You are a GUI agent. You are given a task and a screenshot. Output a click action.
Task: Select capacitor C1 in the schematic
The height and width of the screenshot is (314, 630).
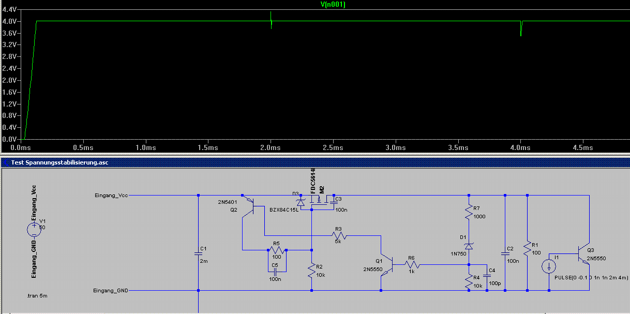(199, 253)
